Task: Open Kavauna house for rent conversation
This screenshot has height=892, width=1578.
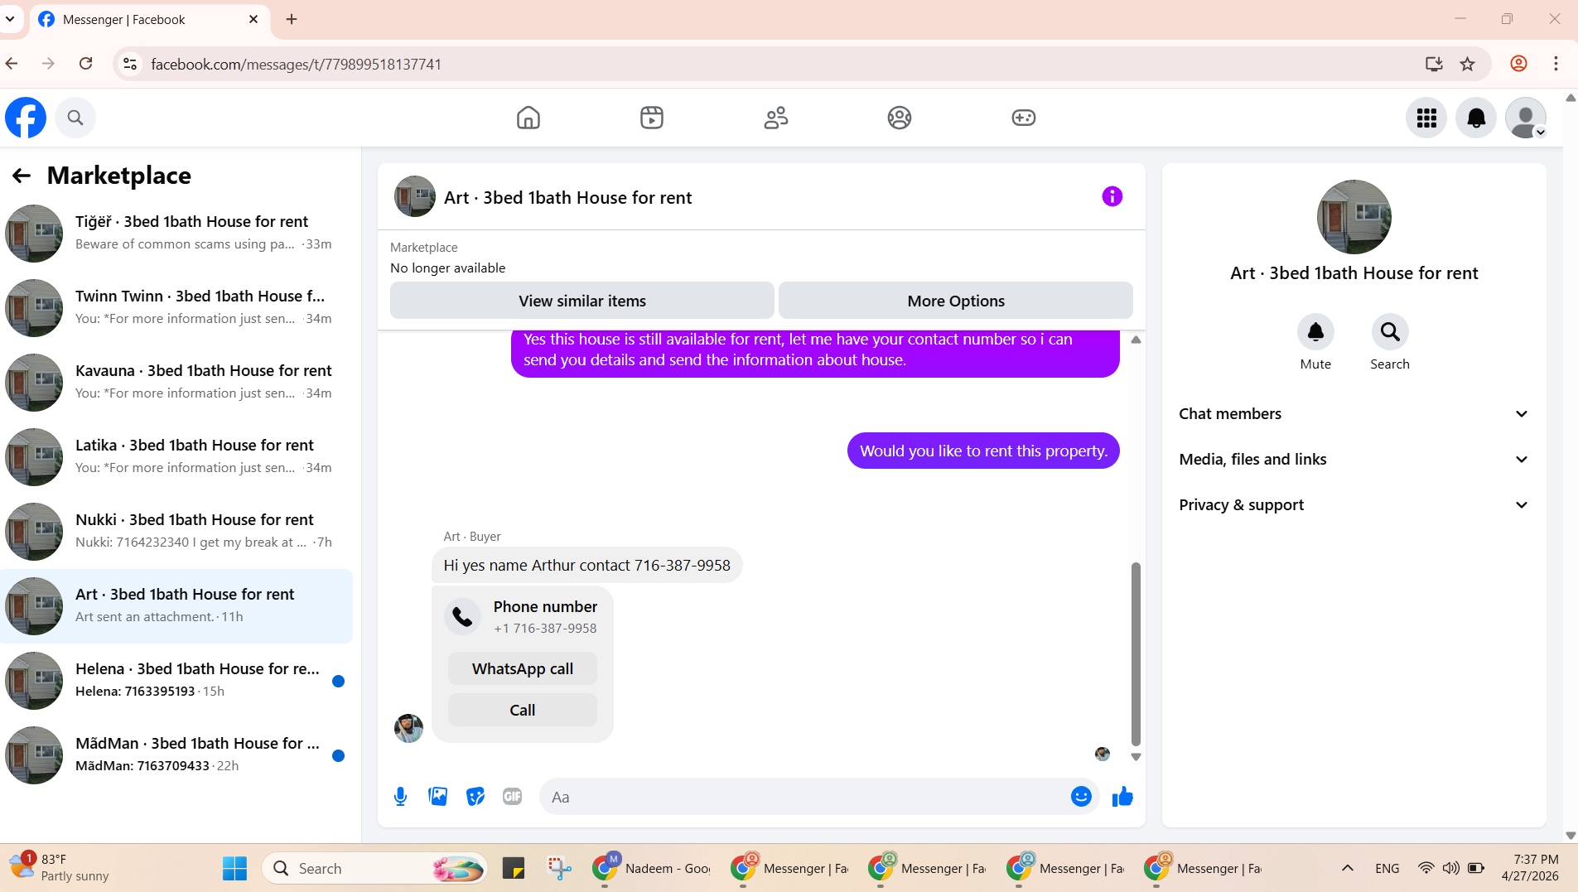Action: (x=176, y=383)
